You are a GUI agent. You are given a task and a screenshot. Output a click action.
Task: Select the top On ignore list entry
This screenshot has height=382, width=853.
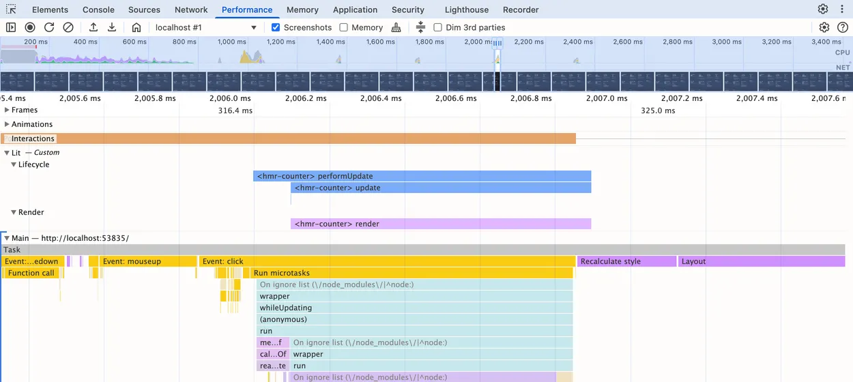(x=415, y=284)
